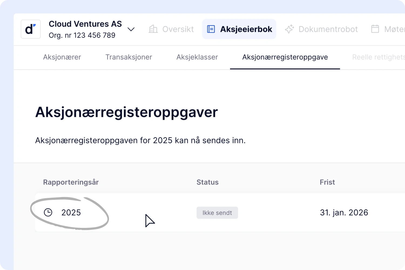Open the 2025 reporting year entry

click(71, 213)
